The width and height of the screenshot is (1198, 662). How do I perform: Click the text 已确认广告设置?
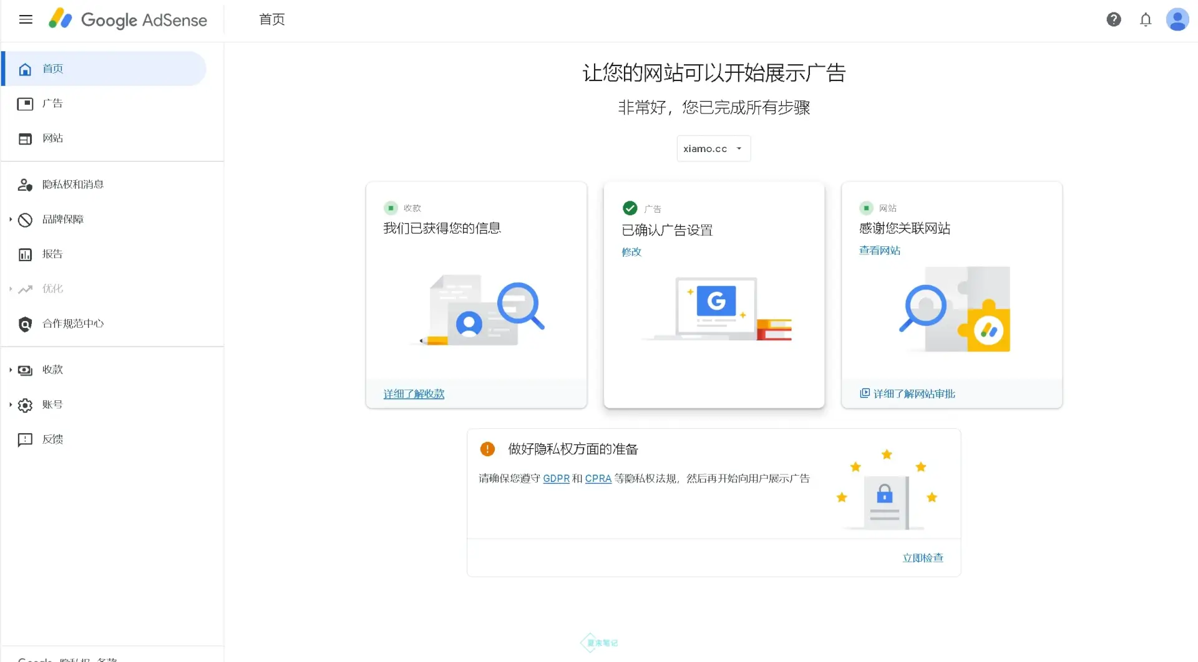tap(667, 230)
